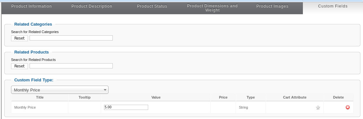This screenshot has height=119, width=363.
Task: Delete the Monthly Price custom field row
Action: [x=347, y=107]
